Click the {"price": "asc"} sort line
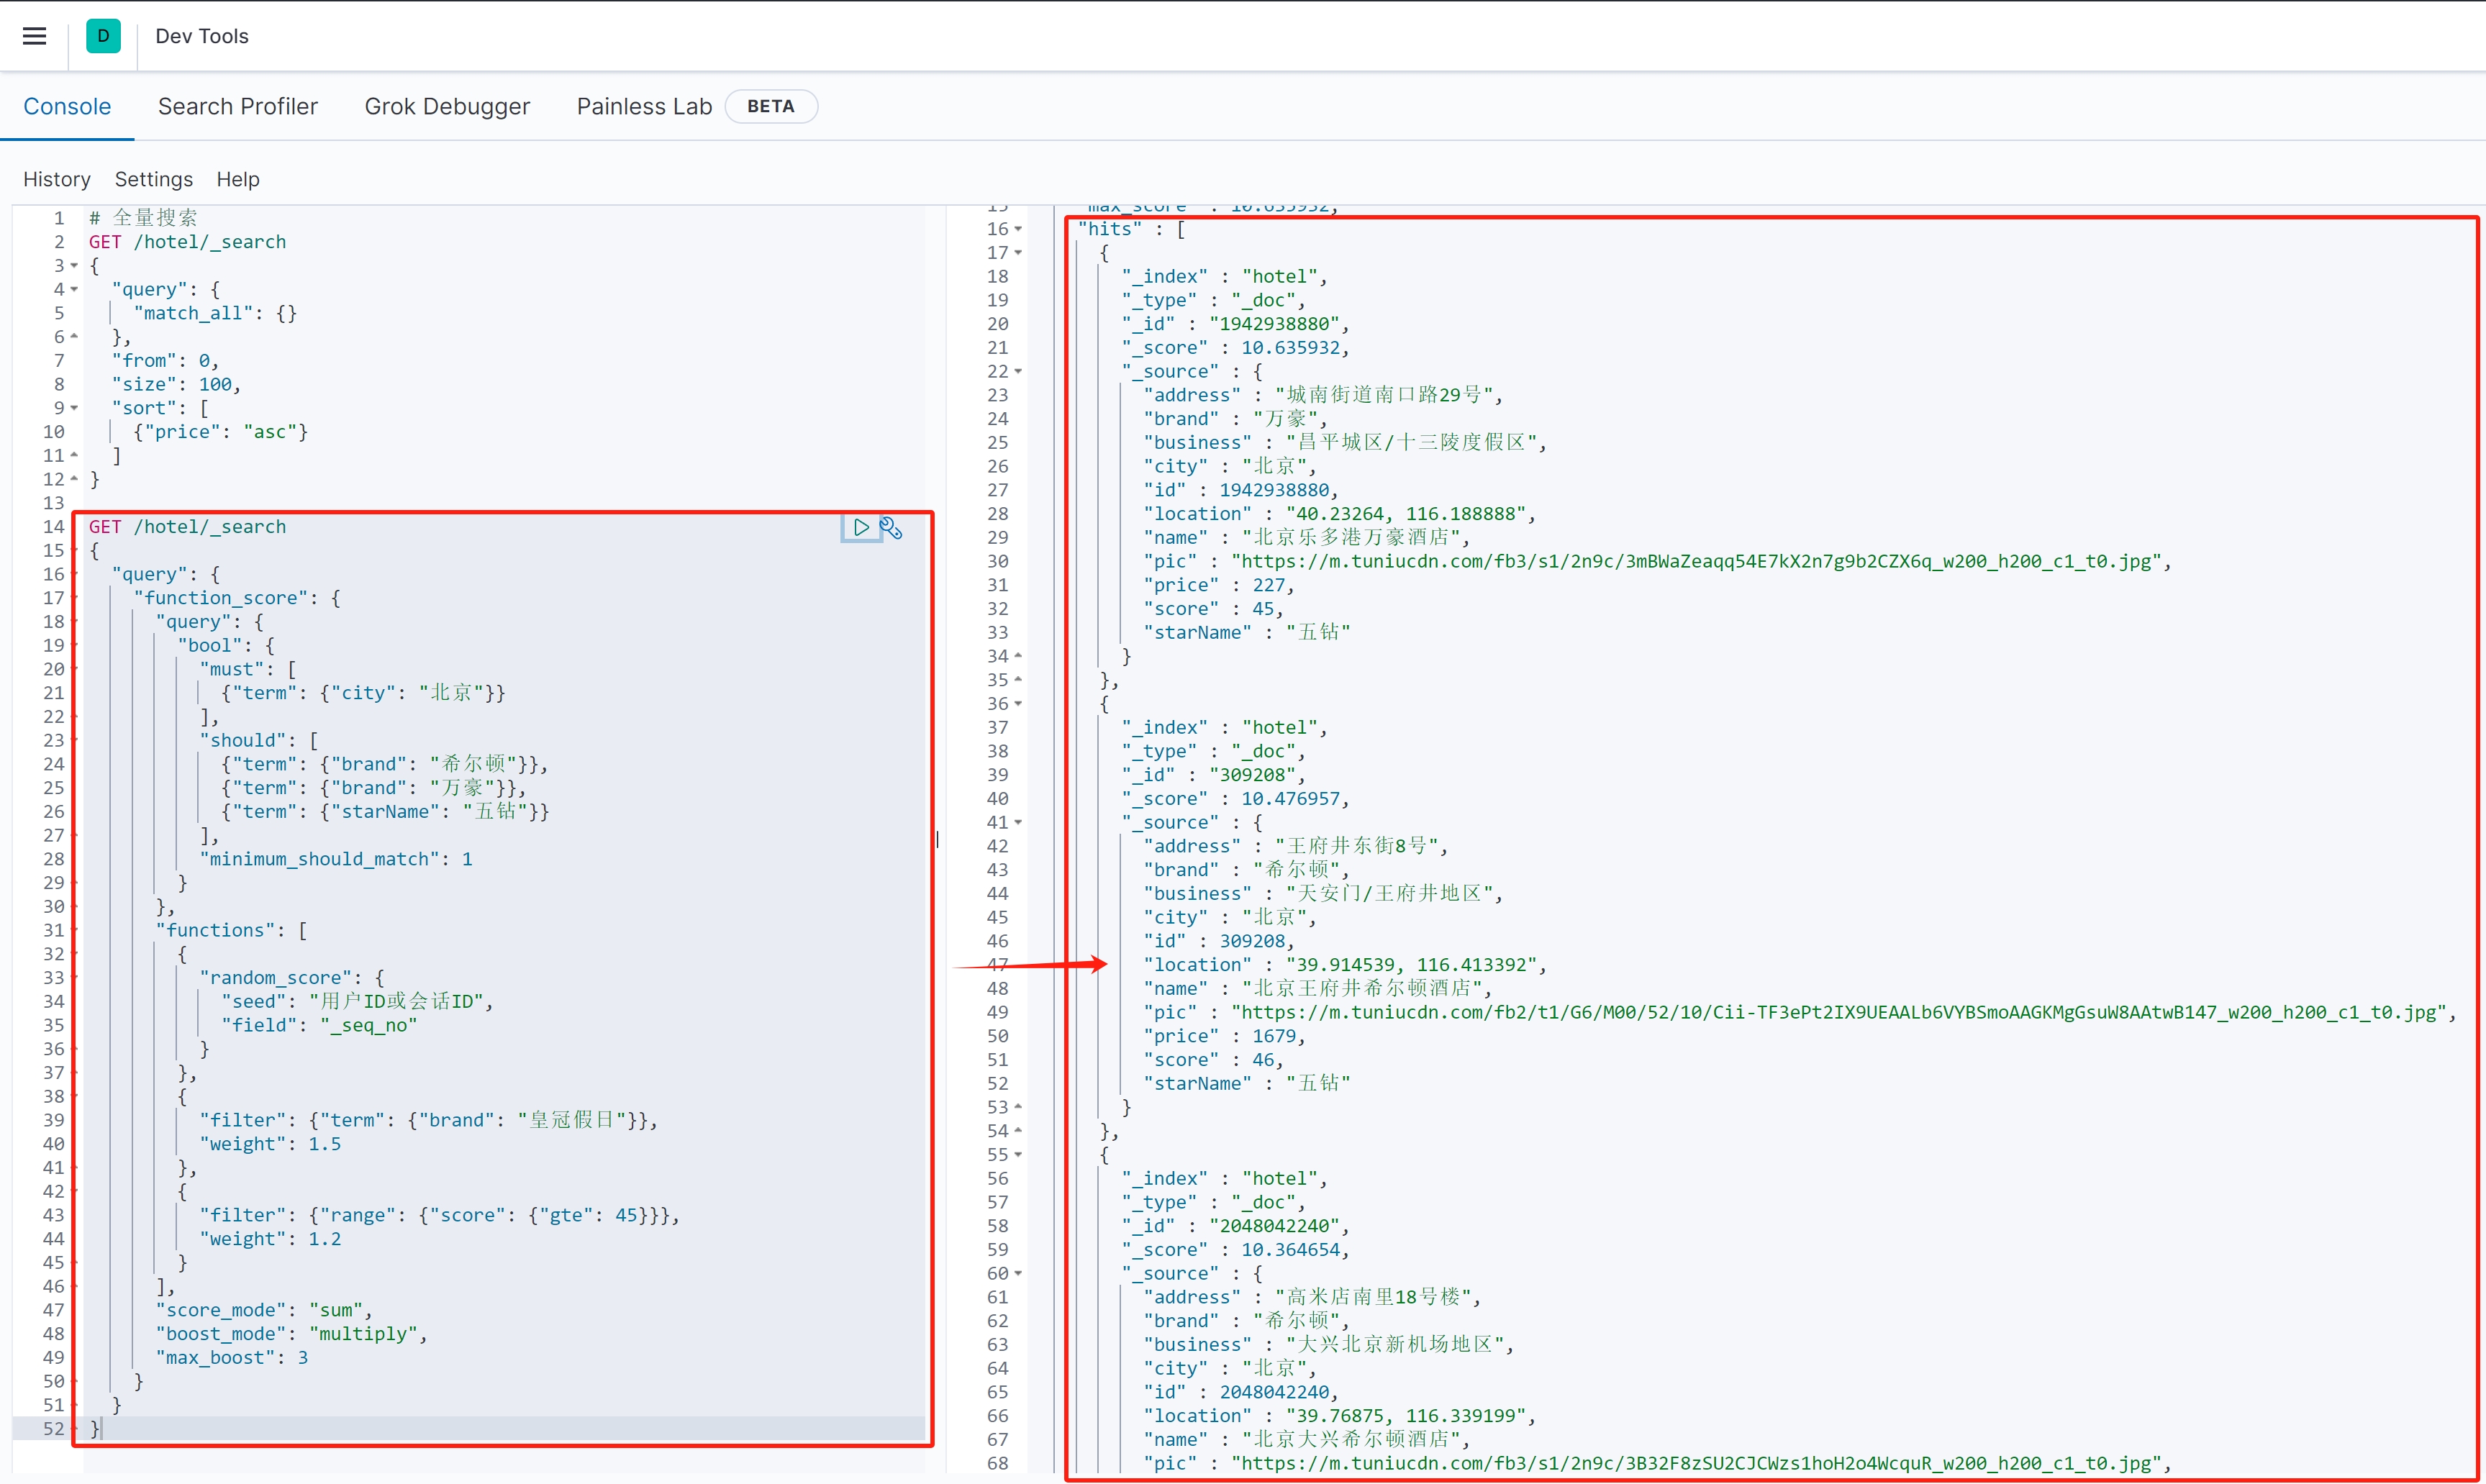 coord(220,432)
